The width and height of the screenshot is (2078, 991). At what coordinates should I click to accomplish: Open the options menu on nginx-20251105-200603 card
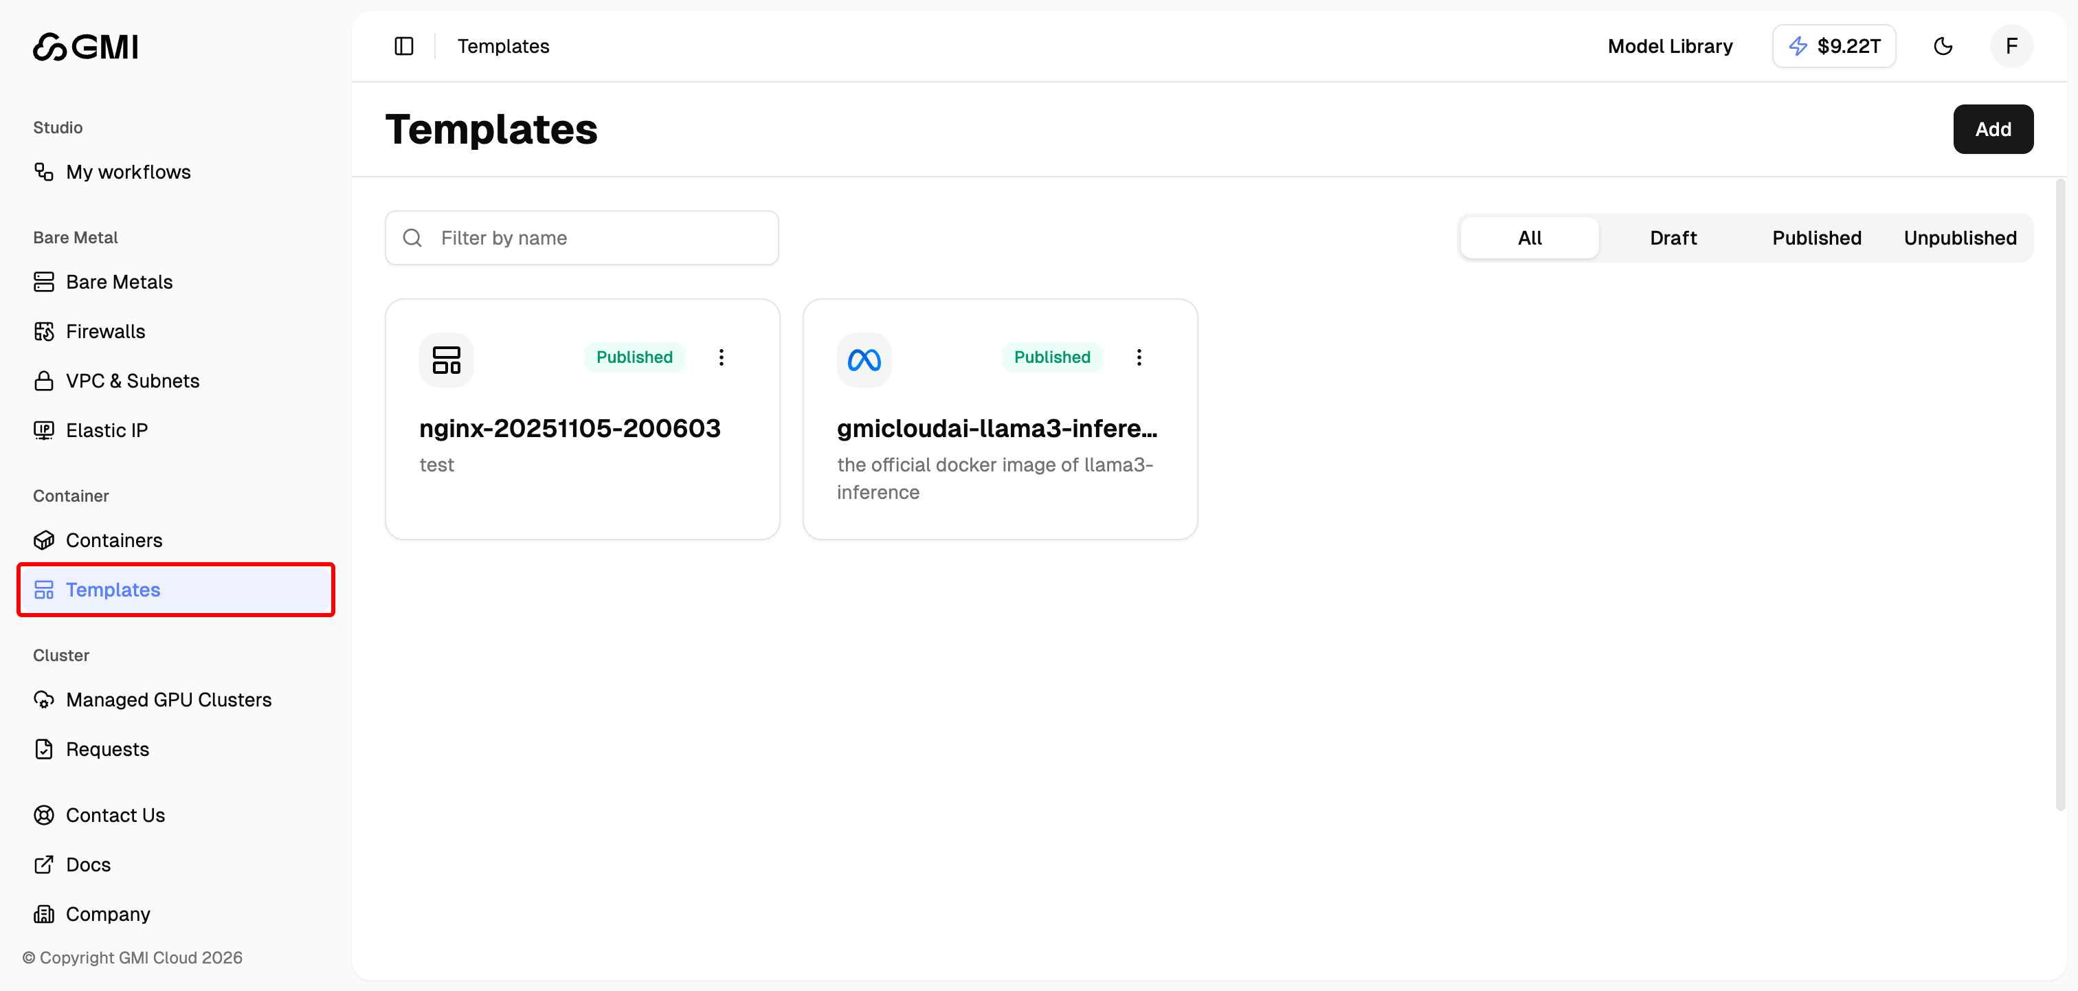tap(721, 356)
